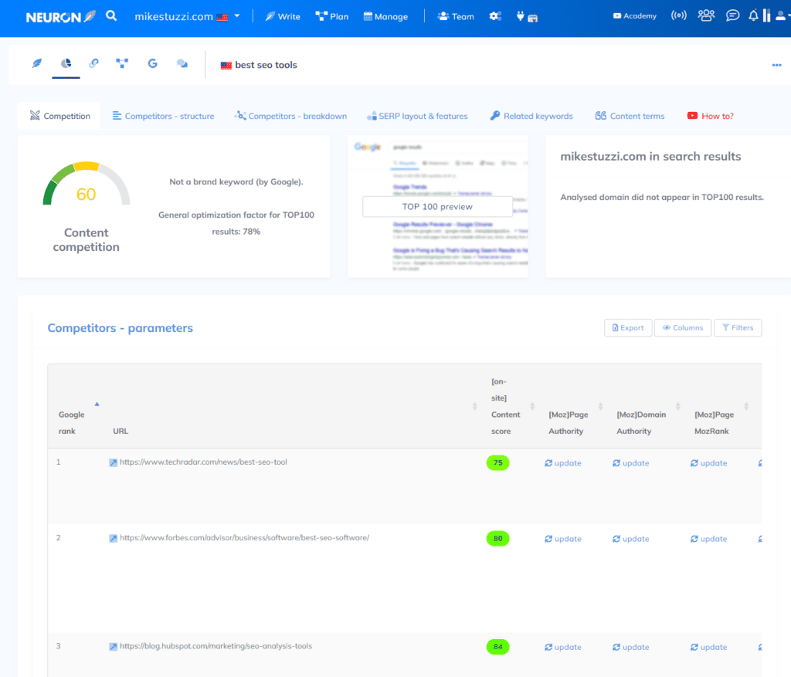This screenshot has width=791, height=677.
Task: Click the 'best seo tools' keyword title
Action: coord(266,65)
